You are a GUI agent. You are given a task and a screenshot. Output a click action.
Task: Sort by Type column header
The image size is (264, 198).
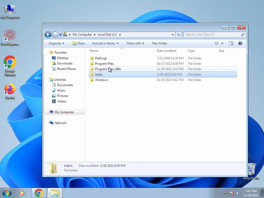tap(202, 51)
